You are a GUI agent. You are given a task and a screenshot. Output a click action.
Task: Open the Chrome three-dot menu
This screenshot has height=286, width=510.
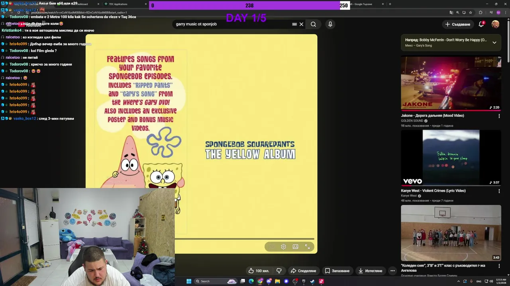506,12
